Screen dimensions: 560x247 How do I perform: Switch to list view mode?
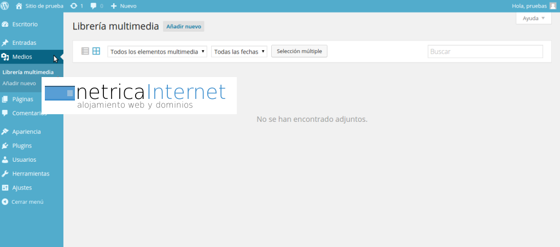(85, 51)
